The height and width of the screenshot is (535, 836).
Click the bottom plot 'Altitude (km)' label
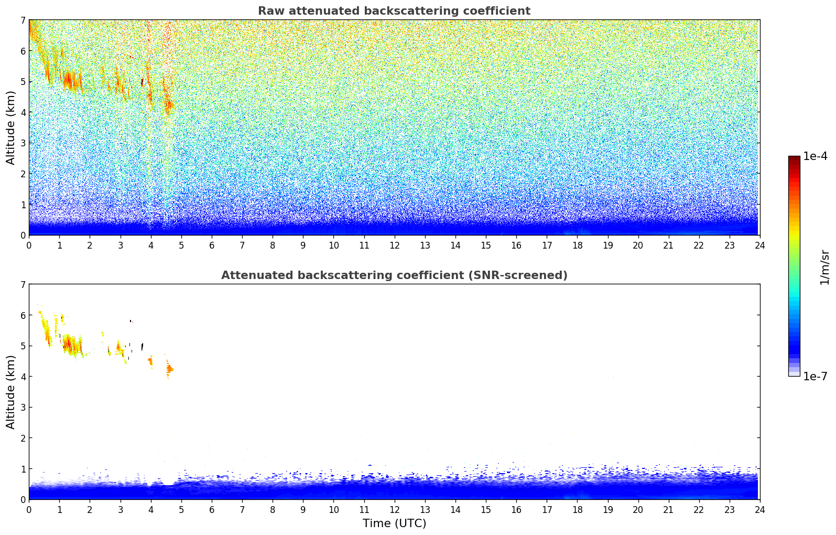coord(11,392)
